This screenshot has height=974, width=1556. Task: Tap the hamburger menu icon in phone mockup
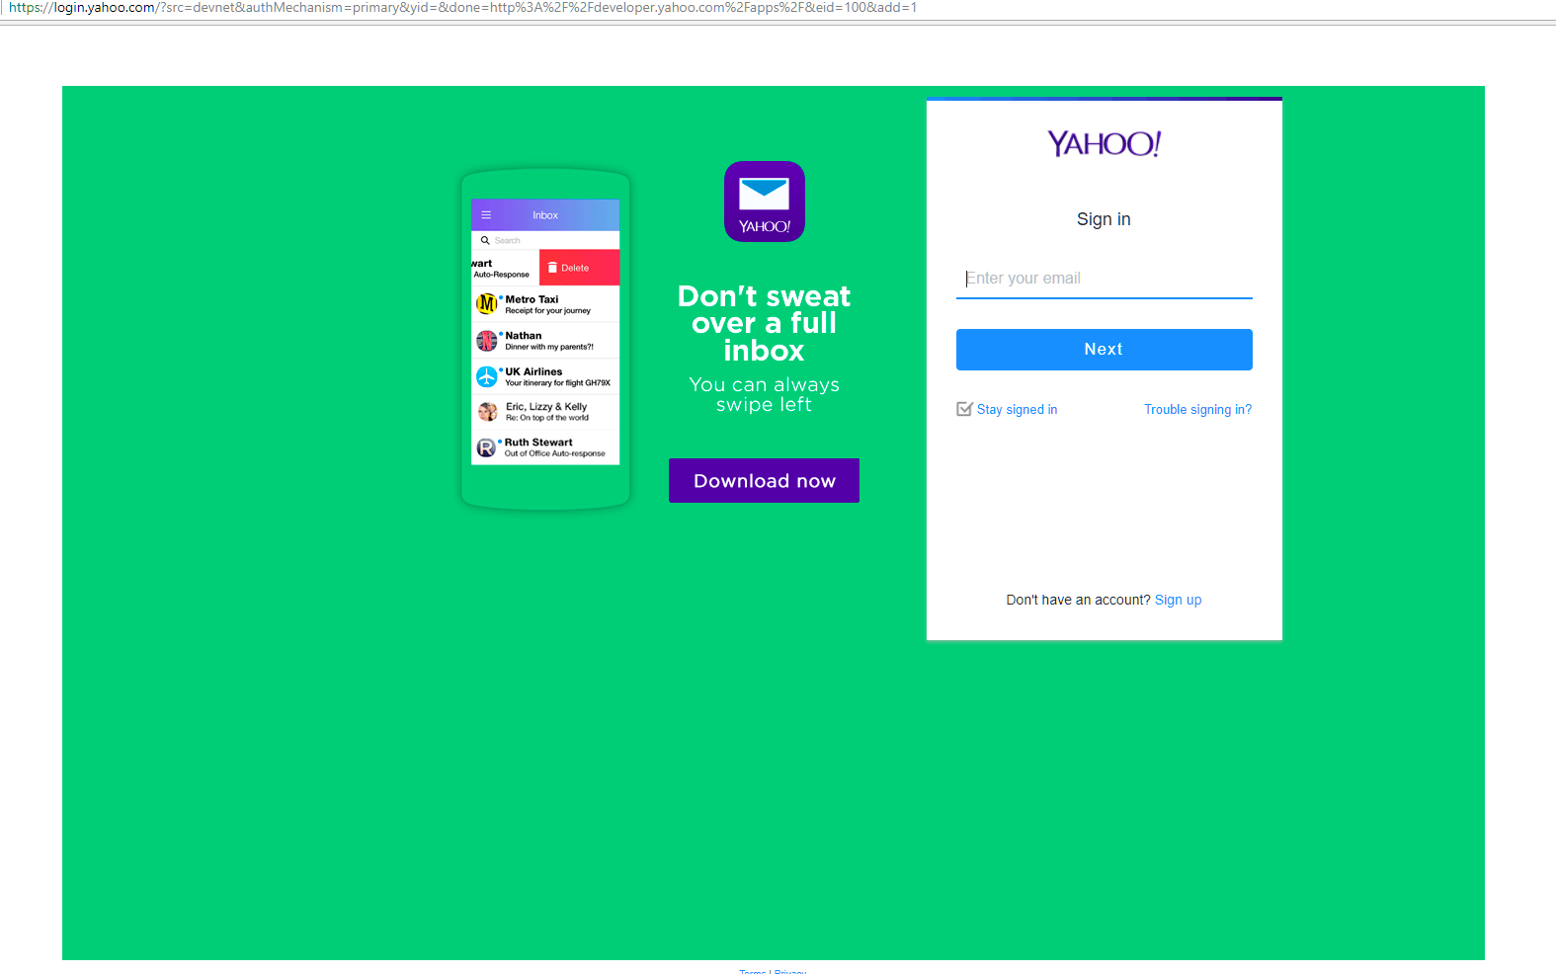[x=486, y=214]
